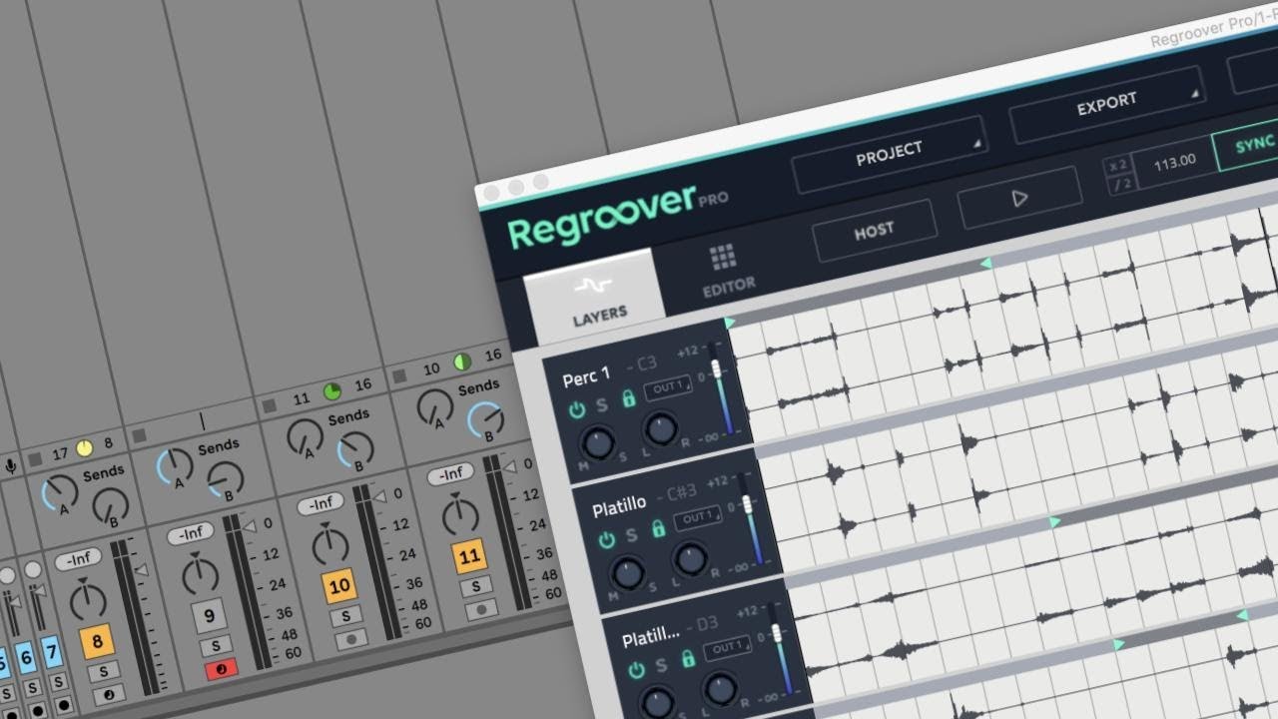Click the lock icon on Platill... D3 layer

[688, 658]
